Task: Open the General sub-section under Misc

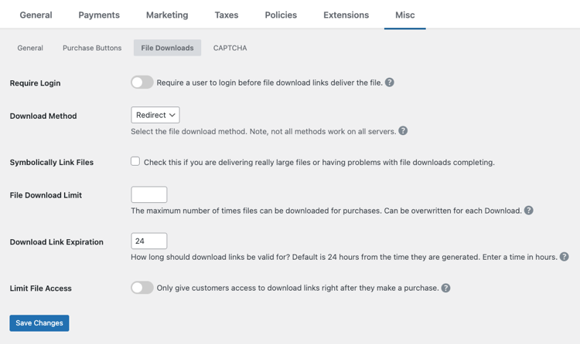Action: tap(30, 48)
